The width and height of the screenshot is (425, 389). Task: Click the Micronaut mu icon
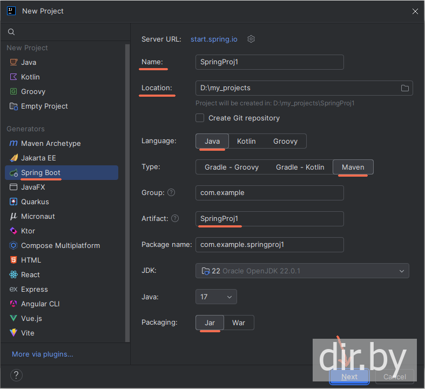(14, 216)
